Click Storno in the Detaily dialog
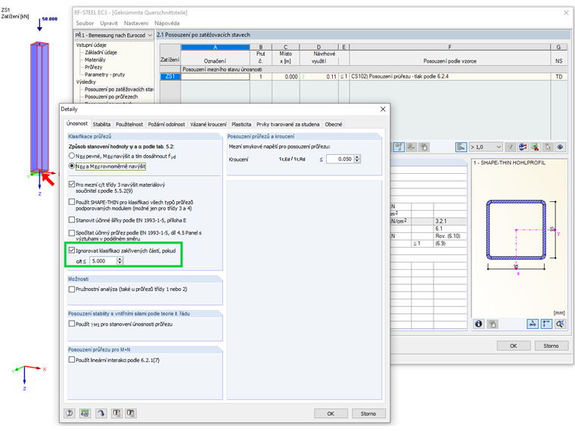 [368, 414]
